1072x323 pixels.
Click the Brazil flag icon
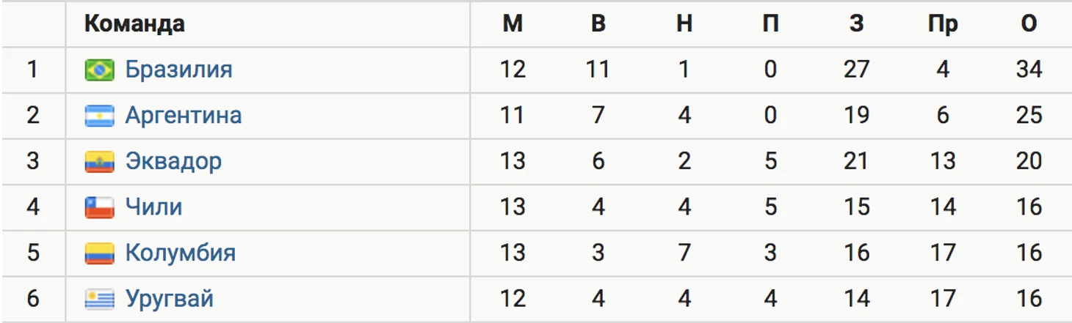(x=99, y=70)
